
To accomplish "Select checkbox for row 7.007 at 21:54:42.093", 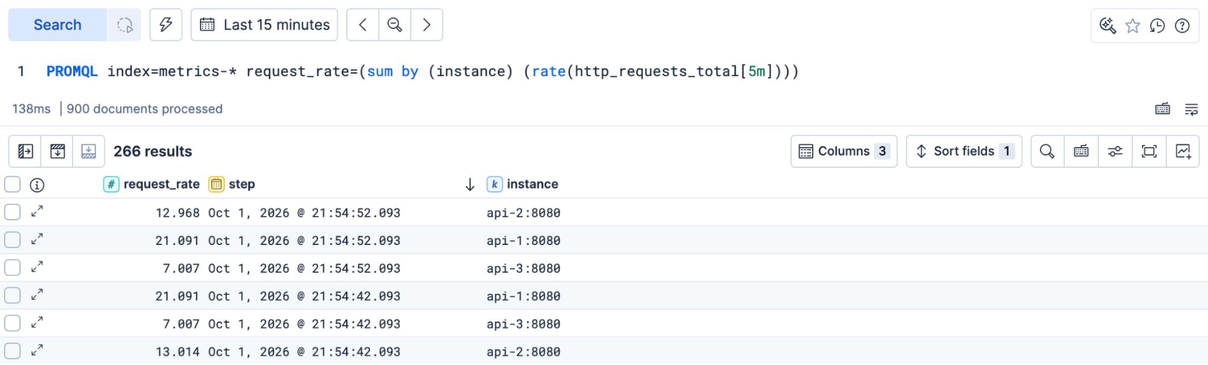I will [x=13, y=323].
